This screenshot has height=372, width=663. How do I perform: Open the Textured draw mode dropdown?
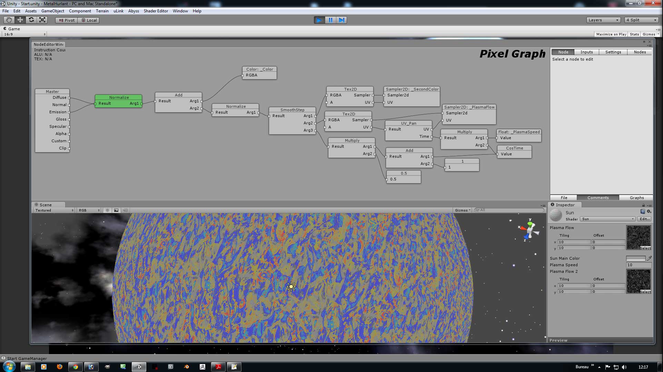[x=53, y=210]
